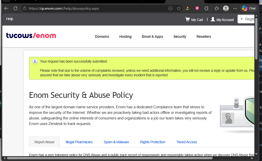Screen dimensions: 262x161
Task: Expand the Email & Apps menu
Action: pyautogui.click(x=152, y=37)
